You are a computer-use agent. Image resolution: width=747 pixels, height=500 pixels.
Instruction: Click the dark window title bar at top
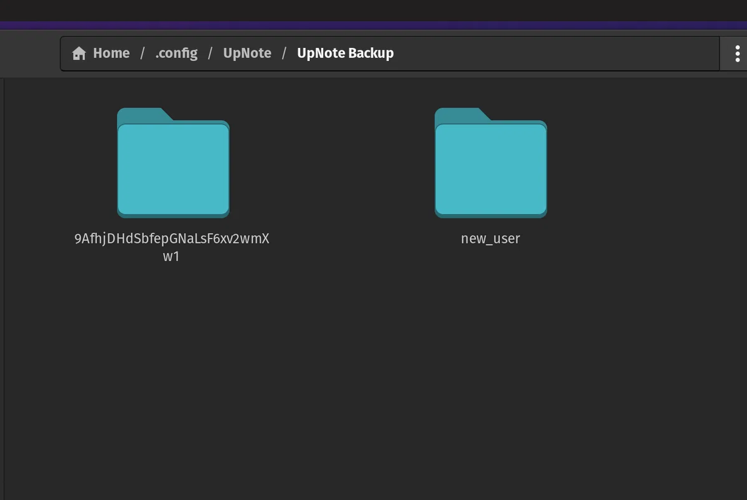coord(374,10)
